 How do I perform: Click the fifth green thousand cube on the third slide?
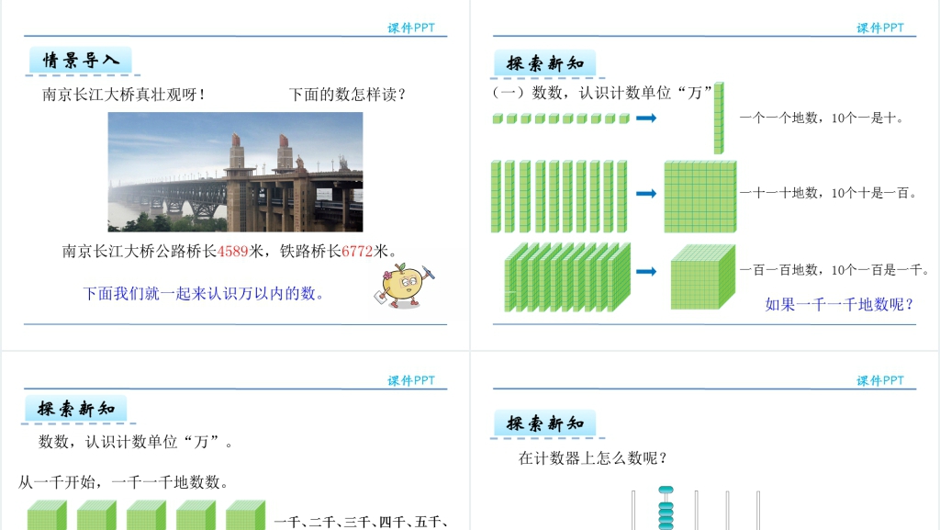coord(245,515)
